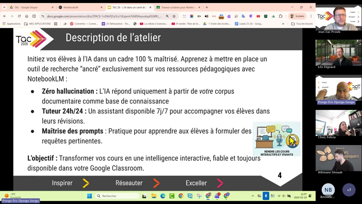
Task: Switch to the NotebookLM tab
Action: coord(80,7)
